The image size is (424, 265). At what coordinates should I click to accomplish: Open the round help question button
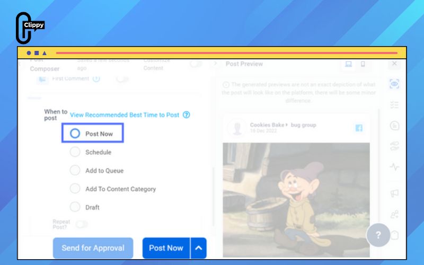[x=378, y=235]
